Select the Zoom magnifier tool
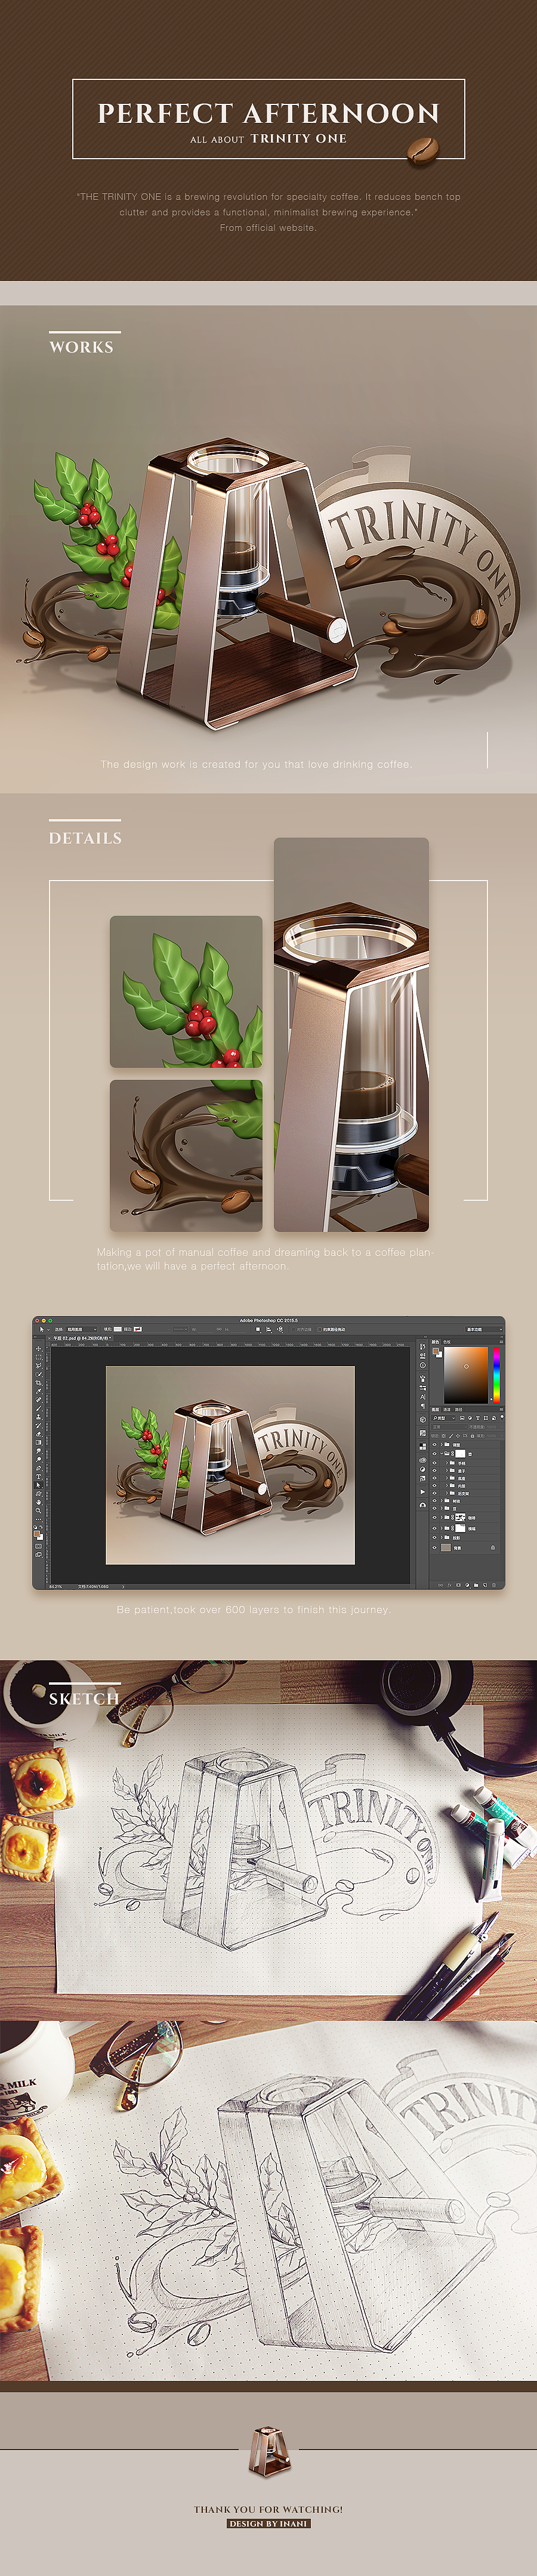This screenshot has width=537, height=2576. (x=39, y=1511)
